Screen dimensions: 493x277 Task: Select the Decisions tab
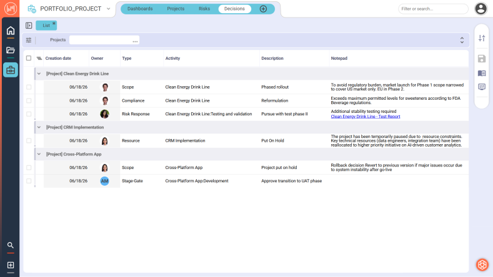pos(234,9)
